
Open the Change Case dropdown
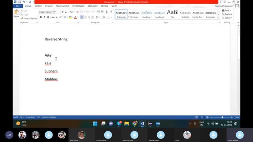(x=72, y=12)
